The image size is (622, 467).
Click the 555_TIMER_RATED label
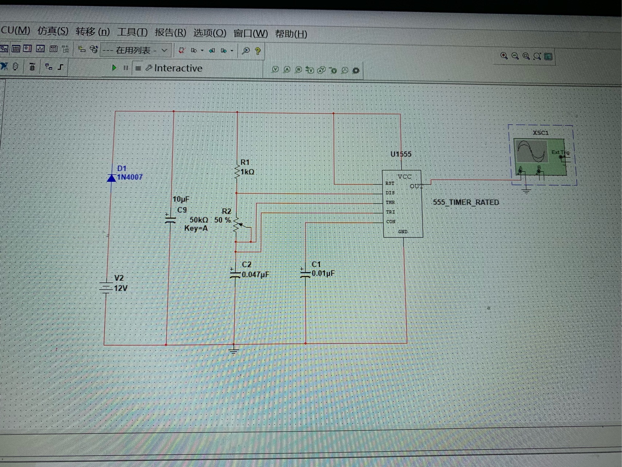pos(466,202)
